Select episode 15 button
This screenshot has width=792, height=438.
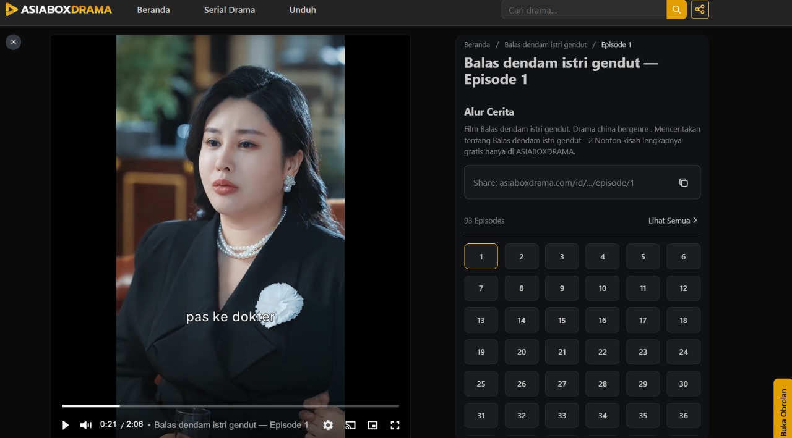562,320
